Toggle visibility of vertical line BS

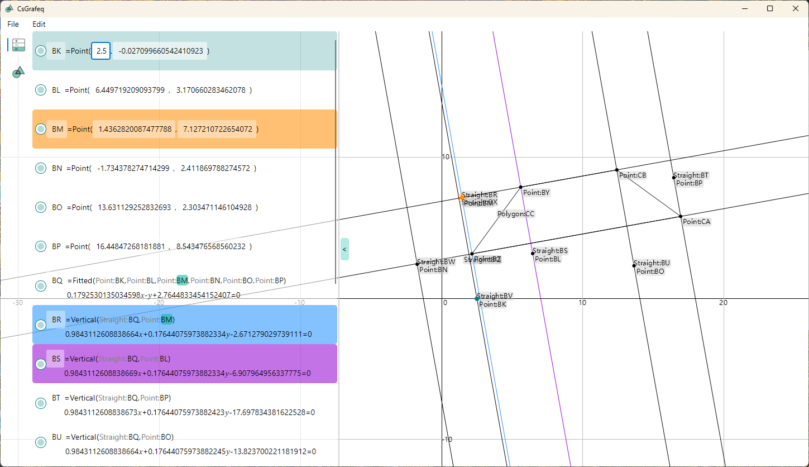41,364
